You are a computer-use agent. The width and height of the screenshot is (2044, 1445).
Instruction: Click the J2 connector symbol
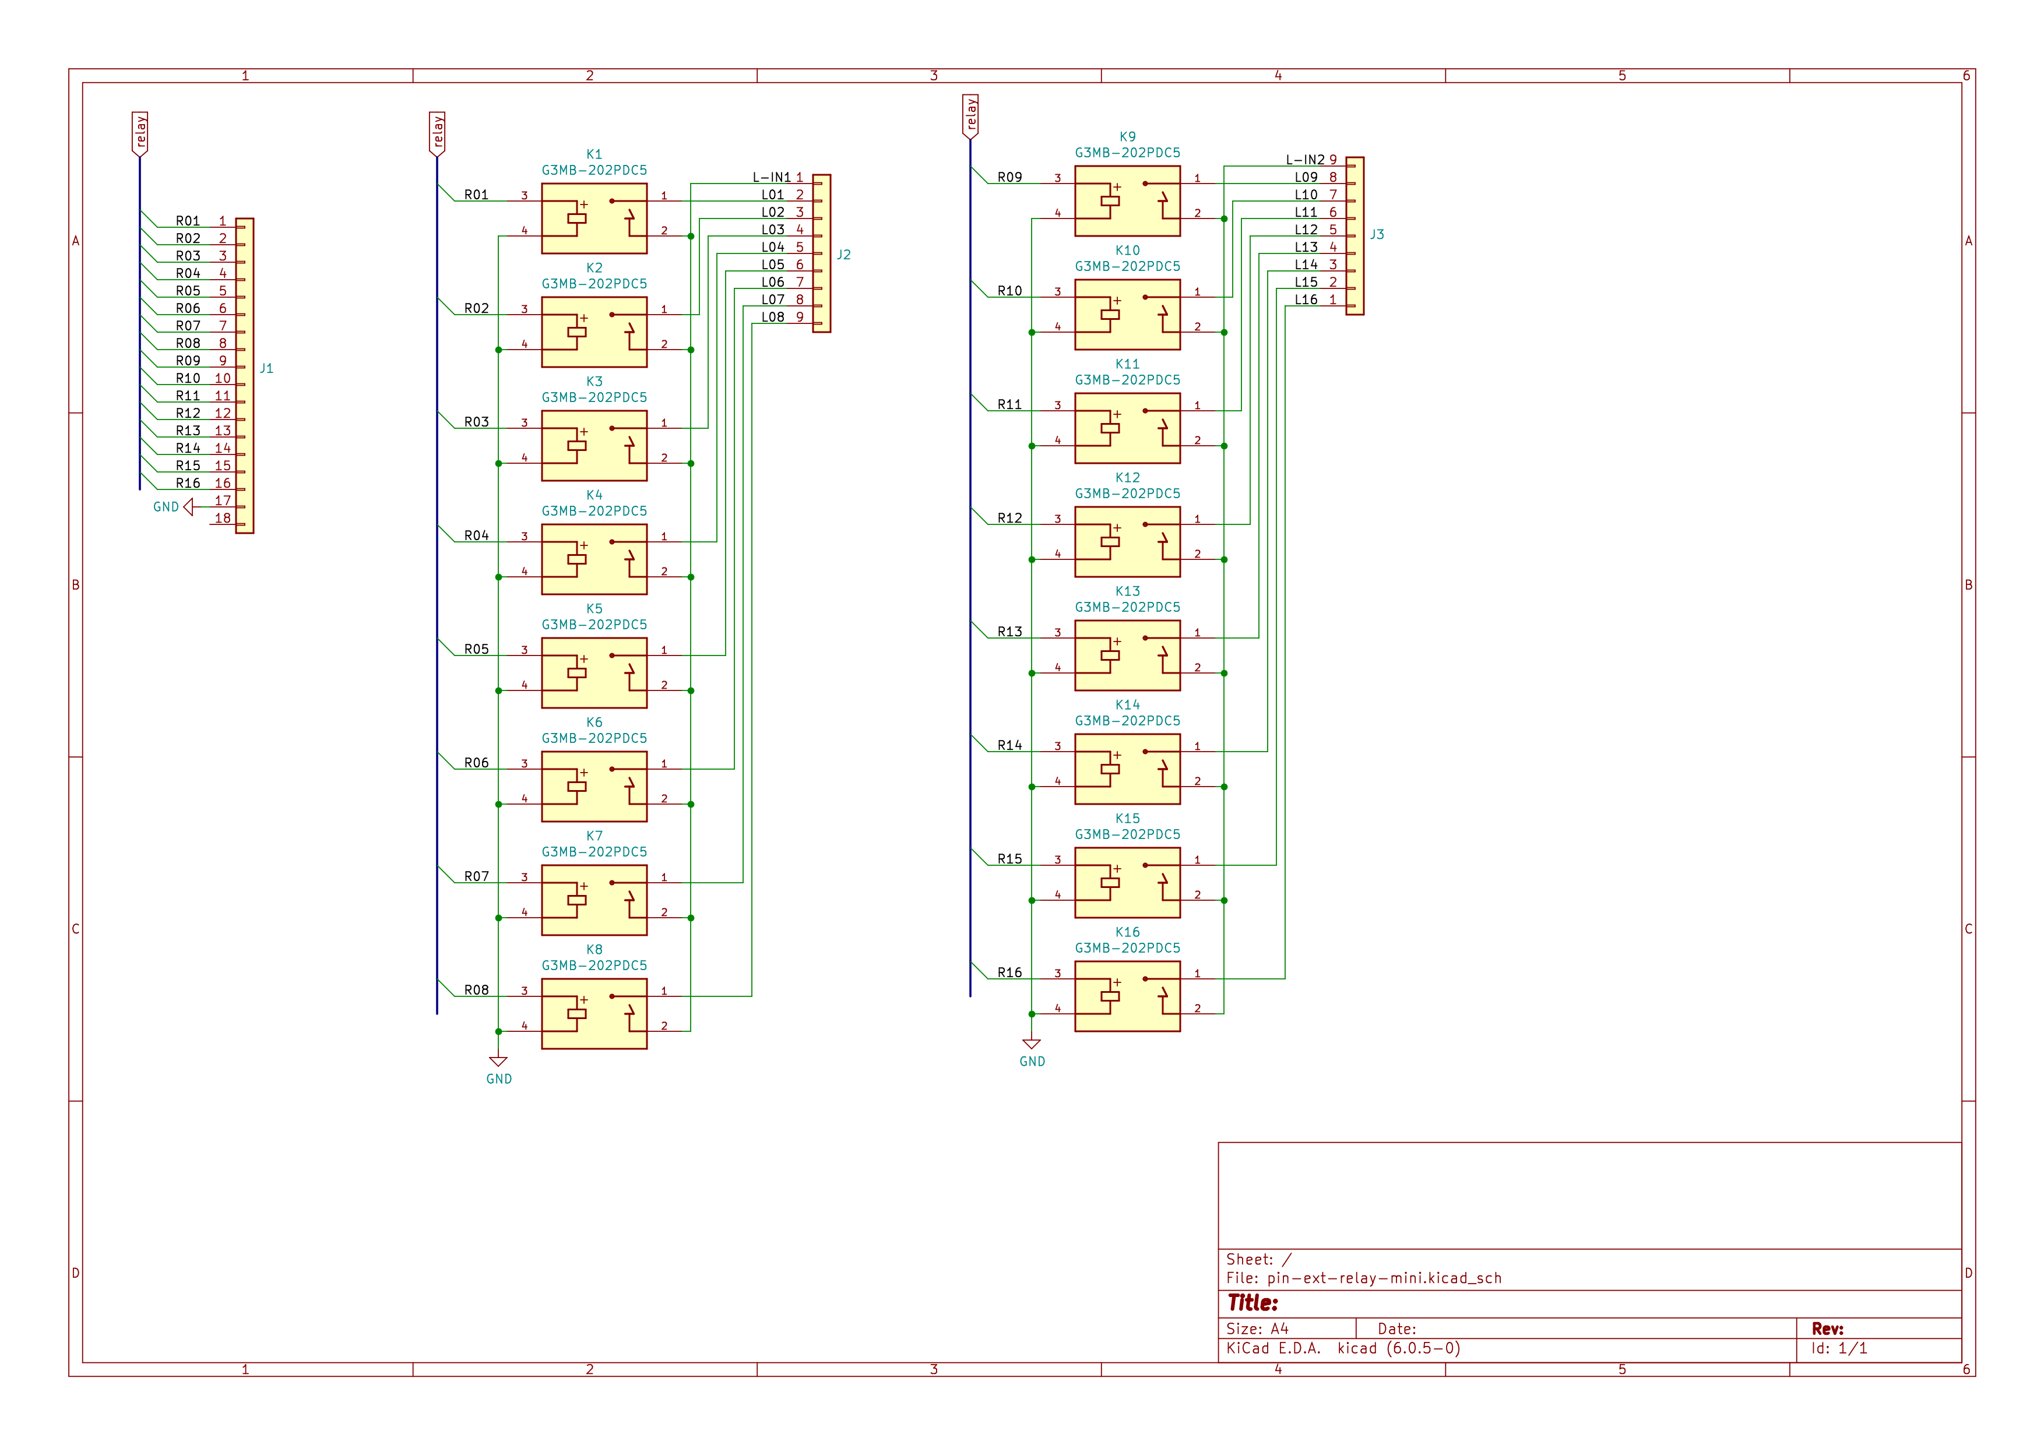tap(822, 253)
